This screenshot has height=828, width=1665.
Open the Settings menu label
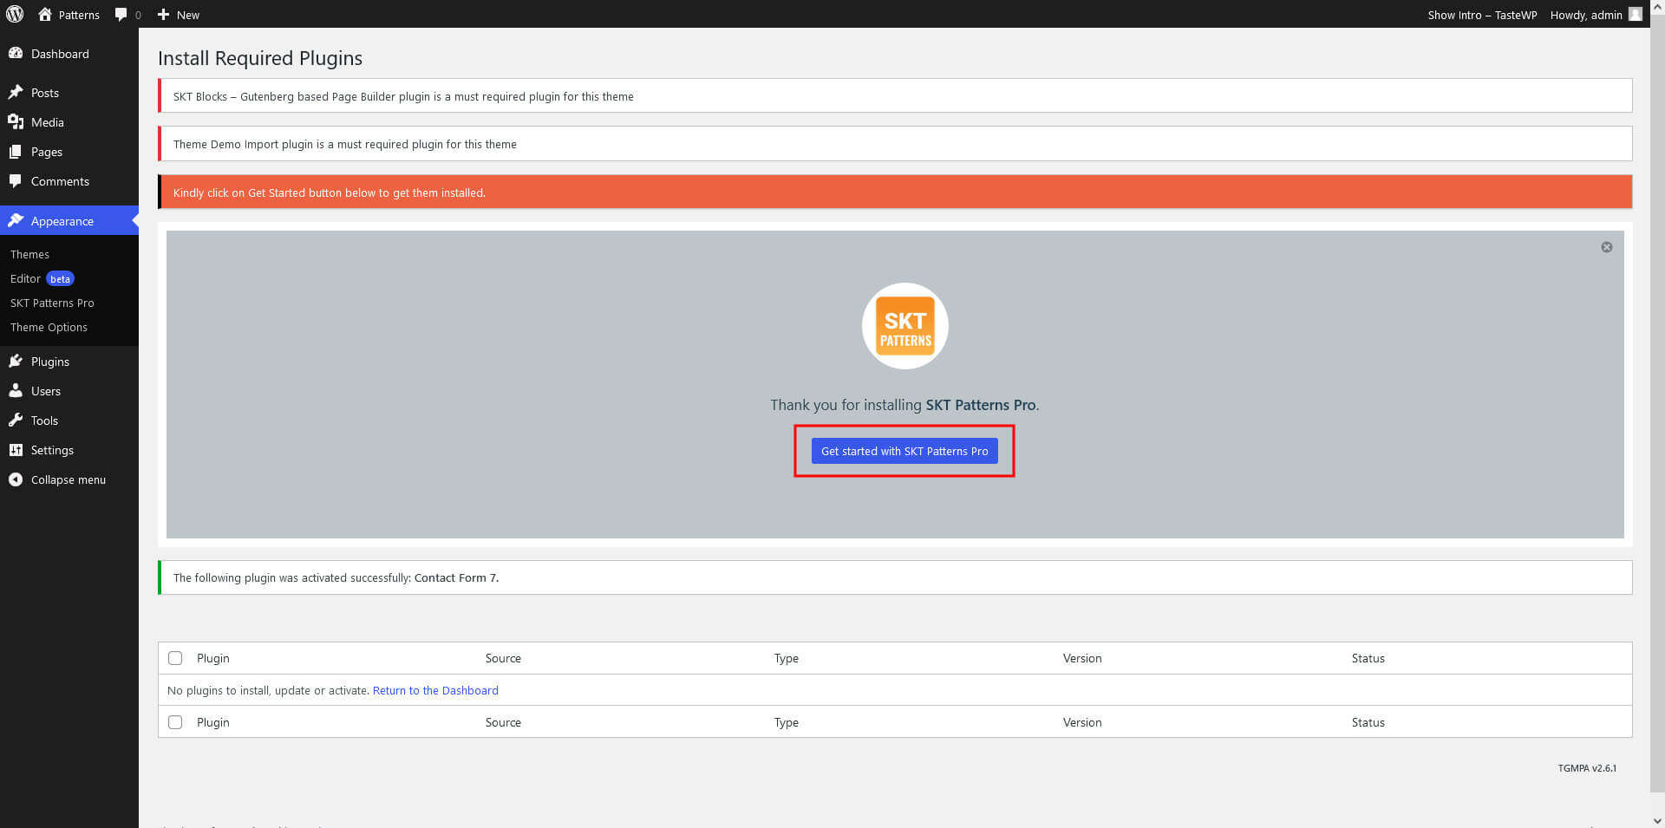[52, 450]
